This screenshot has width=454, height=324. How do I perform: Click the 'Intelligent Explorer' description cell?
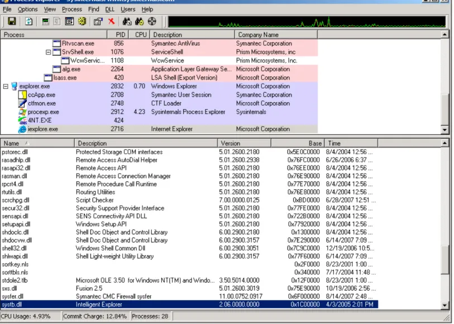click(x=99, y=304)
